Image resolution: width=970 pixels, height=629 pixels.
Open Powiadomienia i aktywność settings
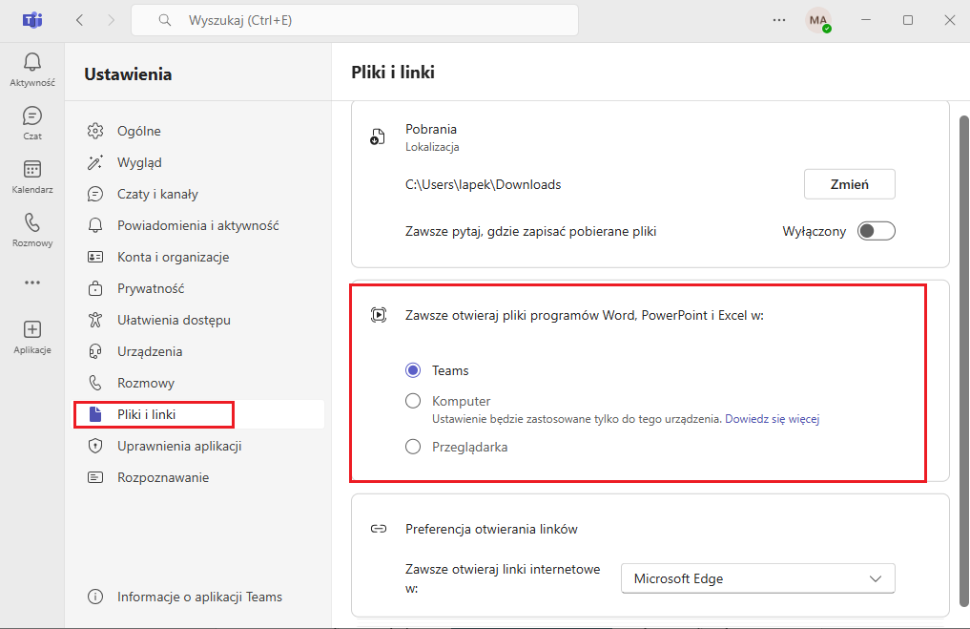199,225
